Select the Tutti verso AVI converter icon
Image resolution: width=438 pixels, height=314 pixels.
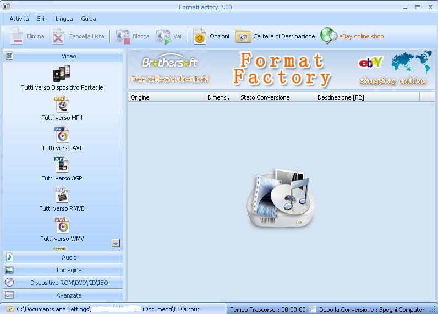(x=62, y=135)
